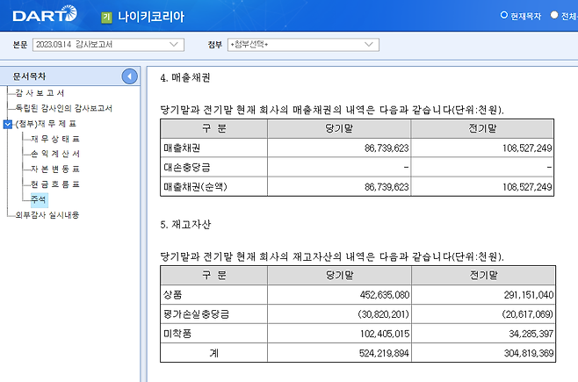Open 외부감사 실시내용 tree item

(x=47, y=215)
